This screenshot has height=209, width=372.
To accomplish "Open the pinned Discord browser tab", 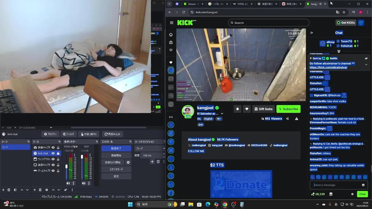I will pyautogui.click(x=177, y=4).
